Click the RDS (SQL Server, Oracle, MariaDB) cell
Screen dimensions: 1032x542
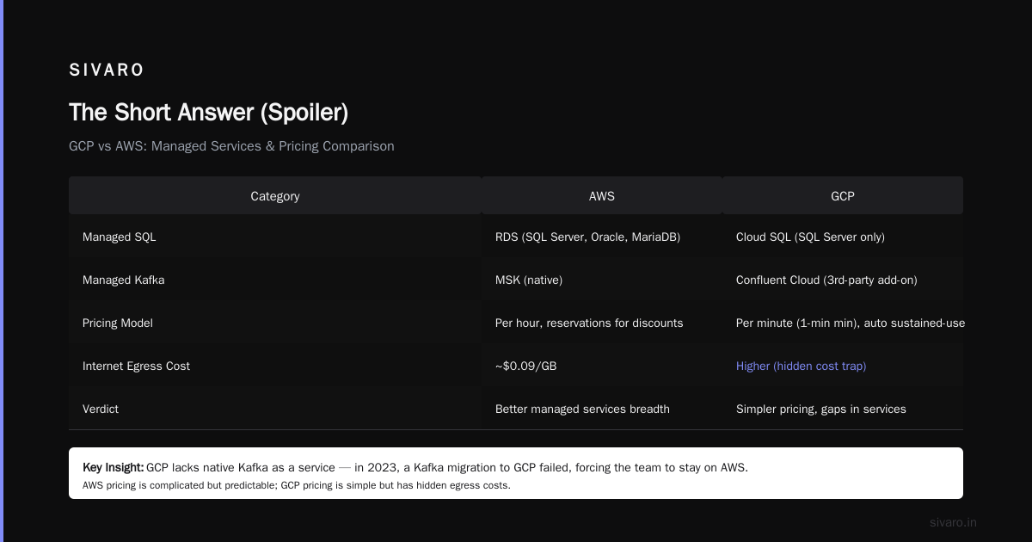587,237
